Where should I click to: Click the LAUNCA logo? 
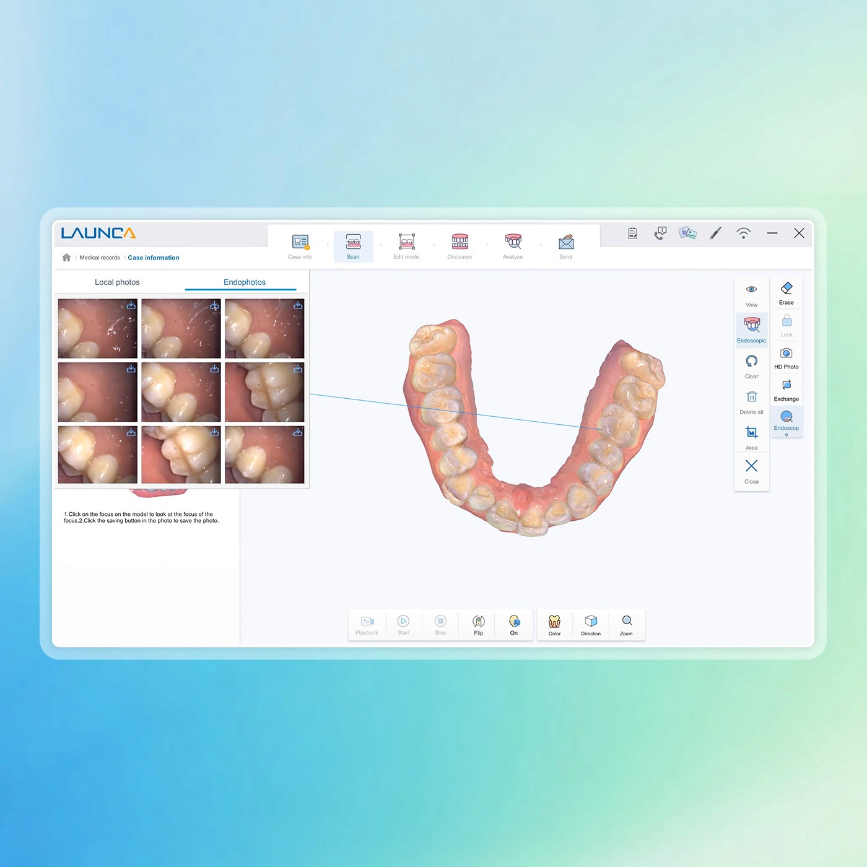pos(98,233)
